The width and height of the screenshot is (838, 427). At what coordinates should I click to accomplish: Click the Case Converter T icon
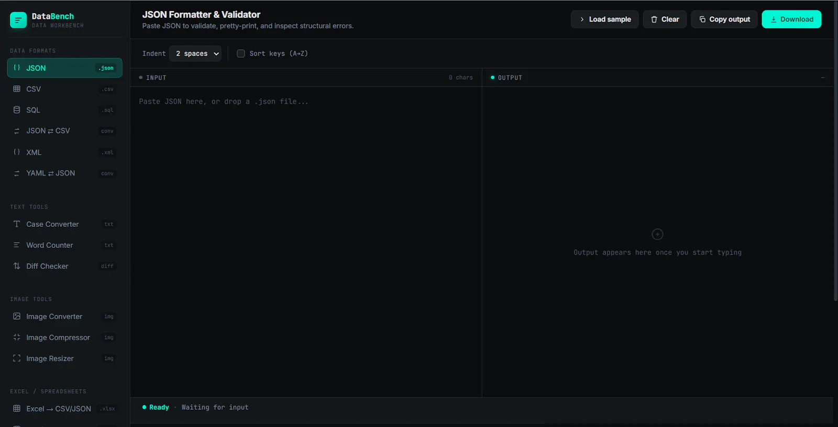[17, 224]
